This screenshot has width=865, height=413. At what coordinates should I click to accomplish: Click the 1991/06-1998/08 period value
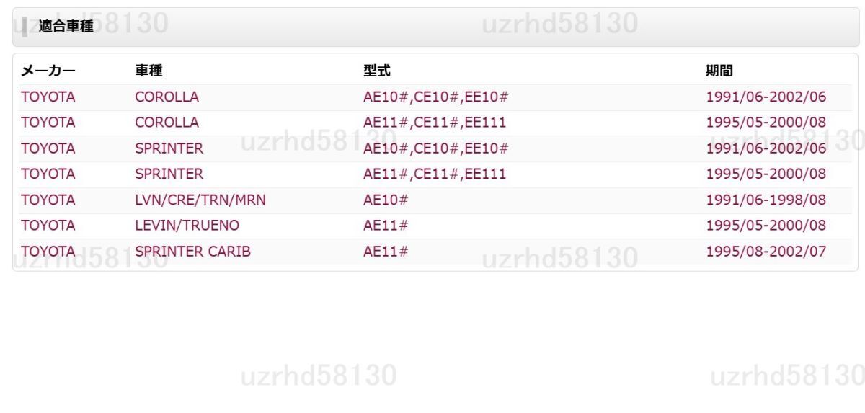click(x=766, y=200)
